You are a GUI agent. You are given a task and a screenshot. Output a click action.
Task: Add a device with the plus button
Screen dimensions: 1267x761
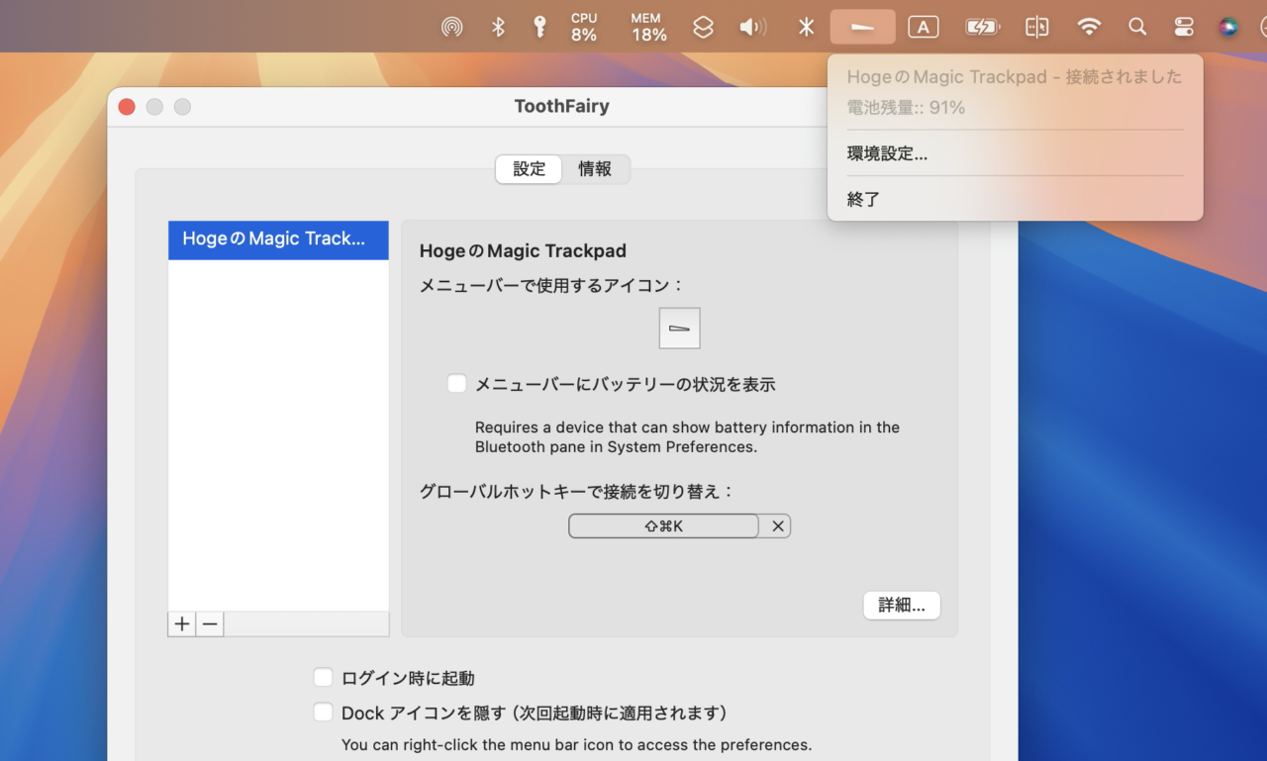coord(182,623)
